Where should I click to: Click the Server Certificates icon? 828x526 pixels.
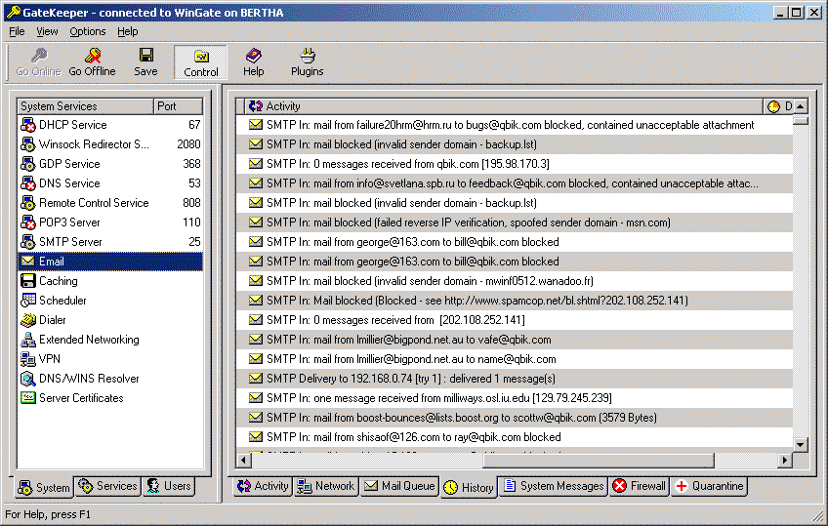(28, 398)
